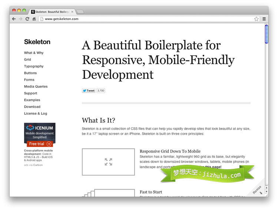Click the Fast to Start heading

[x=151, y=192]
